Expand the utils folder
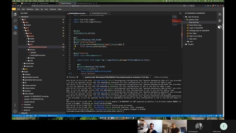The width and height of the screenshot is (236, 133). tap(31, 61)
